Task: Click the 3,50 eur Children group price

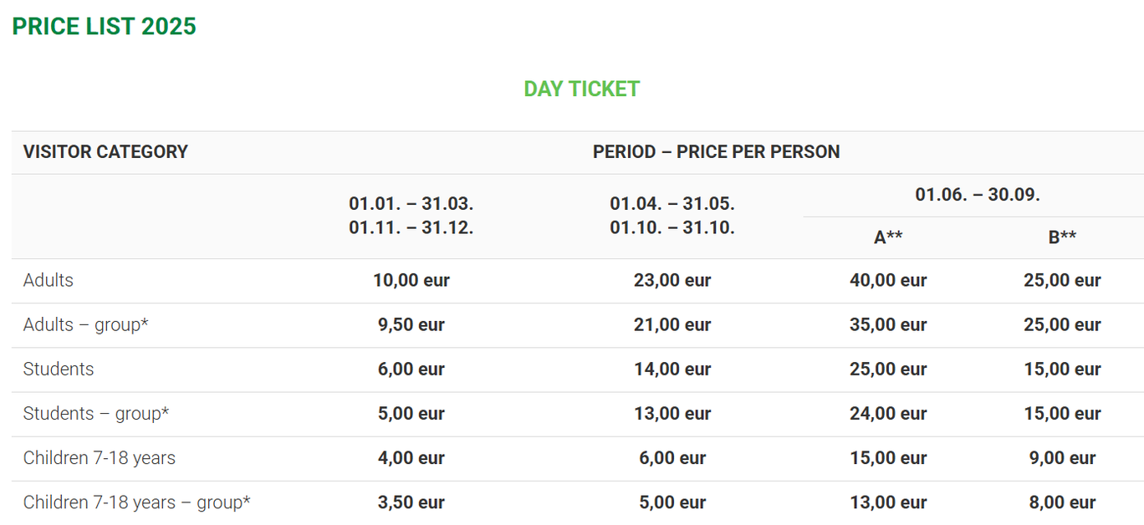Action: click(411, 502)
